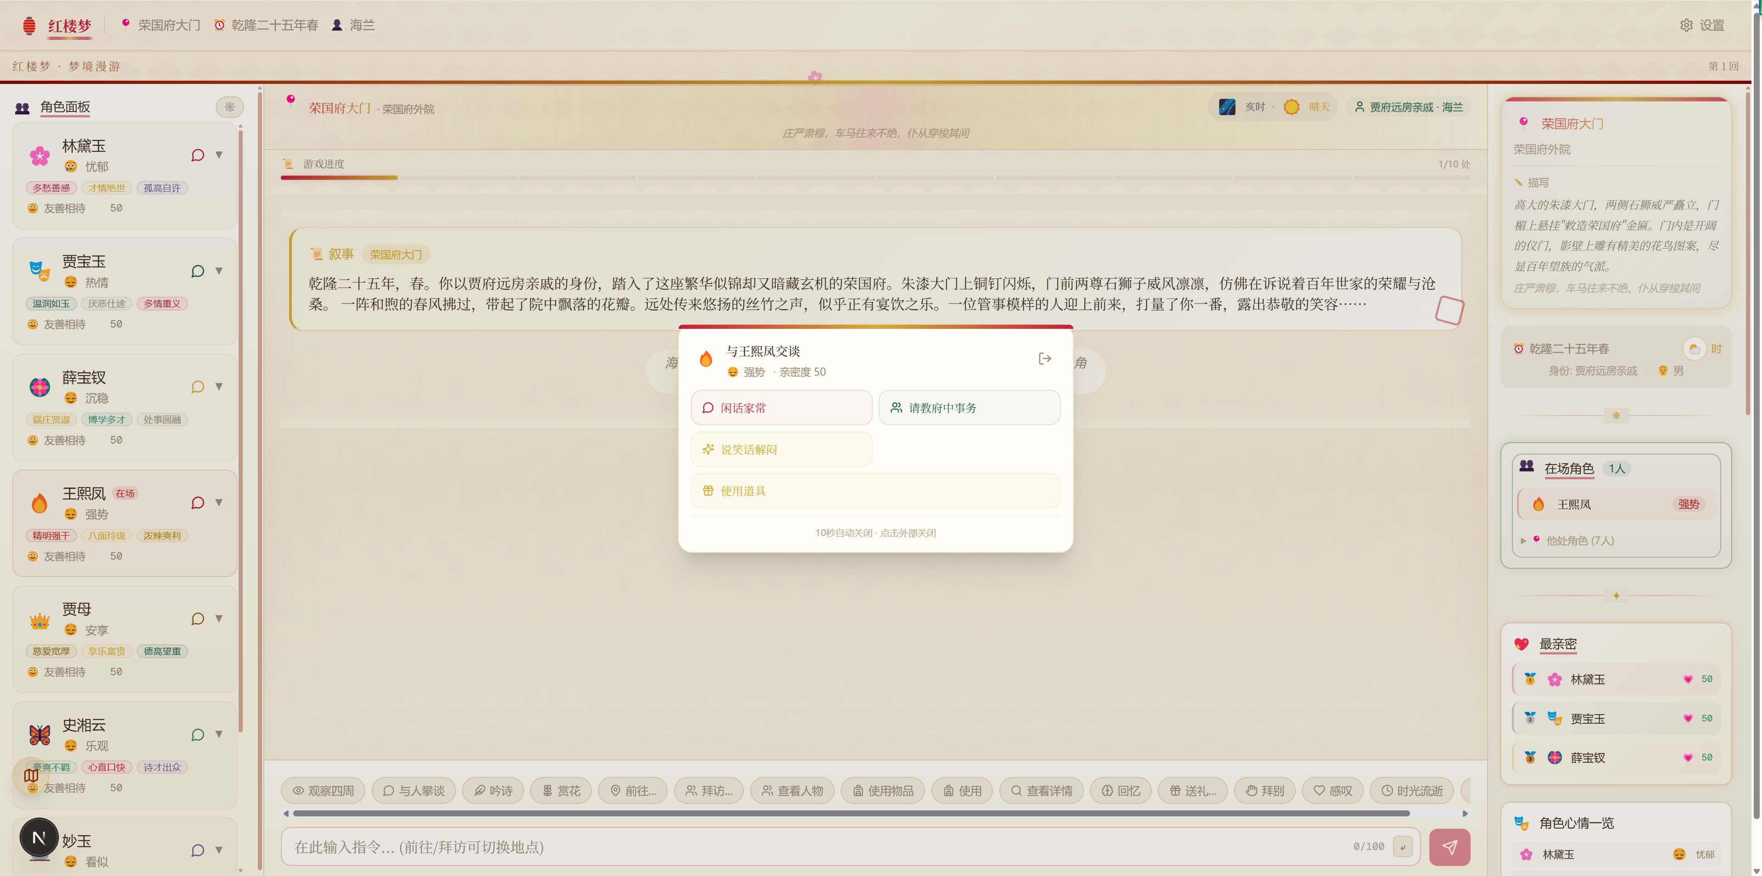The image size is (1762, 876).
Task: Click the settings gear icon
Action: click(x=1686, y=25)
